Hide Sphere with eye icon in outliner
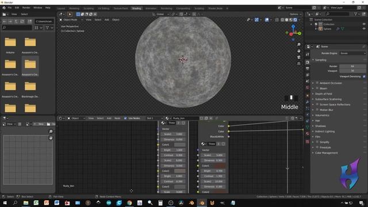The width and height of the screenshot is (368, 207). tap(364, 29)
